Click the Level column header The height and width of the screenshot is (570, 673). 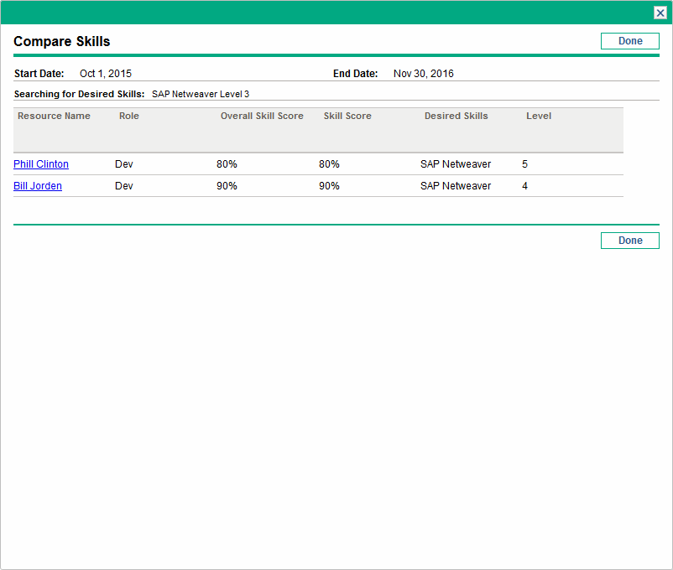click(x=539, y=116)
